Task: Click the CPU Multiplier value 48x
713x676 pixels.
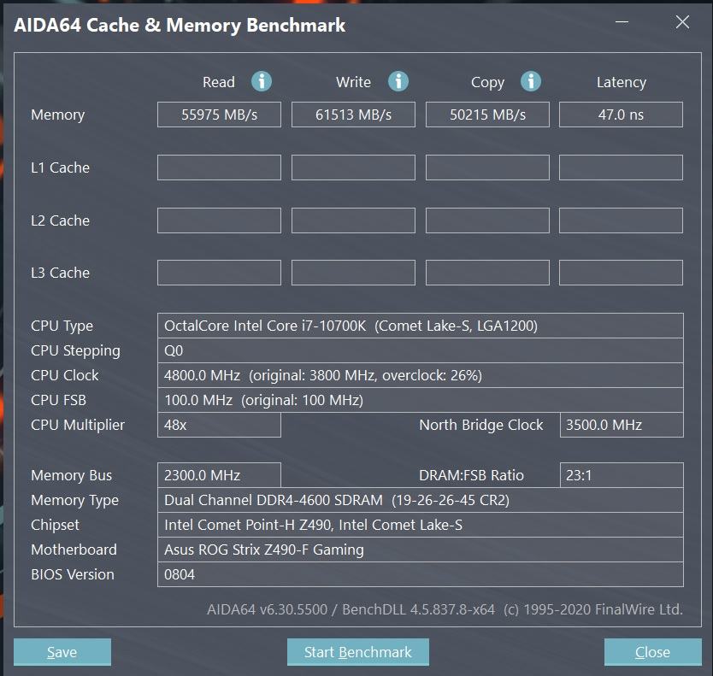Action: tap(219, 425)
